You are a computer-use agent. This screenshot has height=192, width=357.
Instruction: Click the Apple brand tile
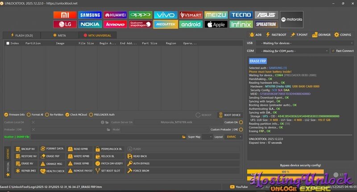pos(216,25)
